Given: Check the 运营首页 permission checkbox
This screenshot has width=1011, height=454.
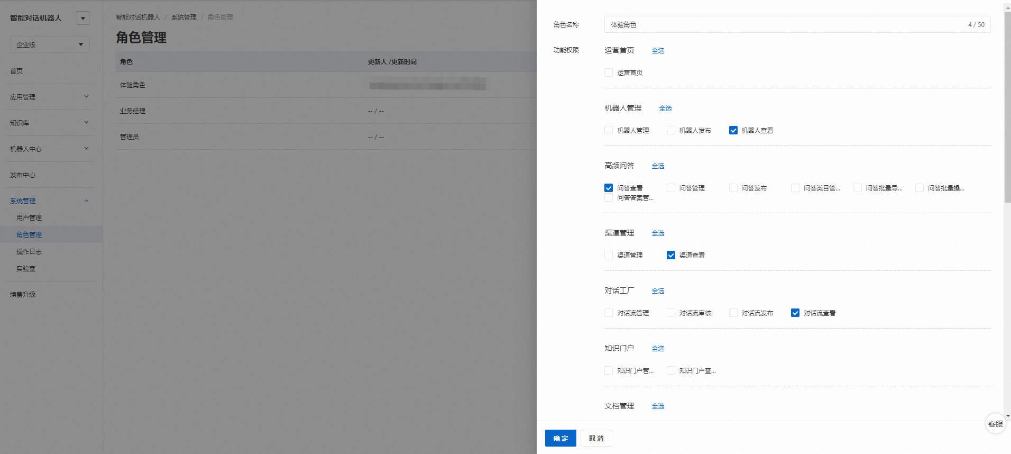Looking at the screenshot, I should coord(609,72).
